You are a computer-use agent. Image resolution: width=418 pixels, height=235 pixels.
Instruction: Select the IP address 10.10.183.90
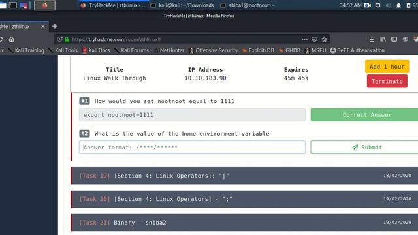[205, 78]
